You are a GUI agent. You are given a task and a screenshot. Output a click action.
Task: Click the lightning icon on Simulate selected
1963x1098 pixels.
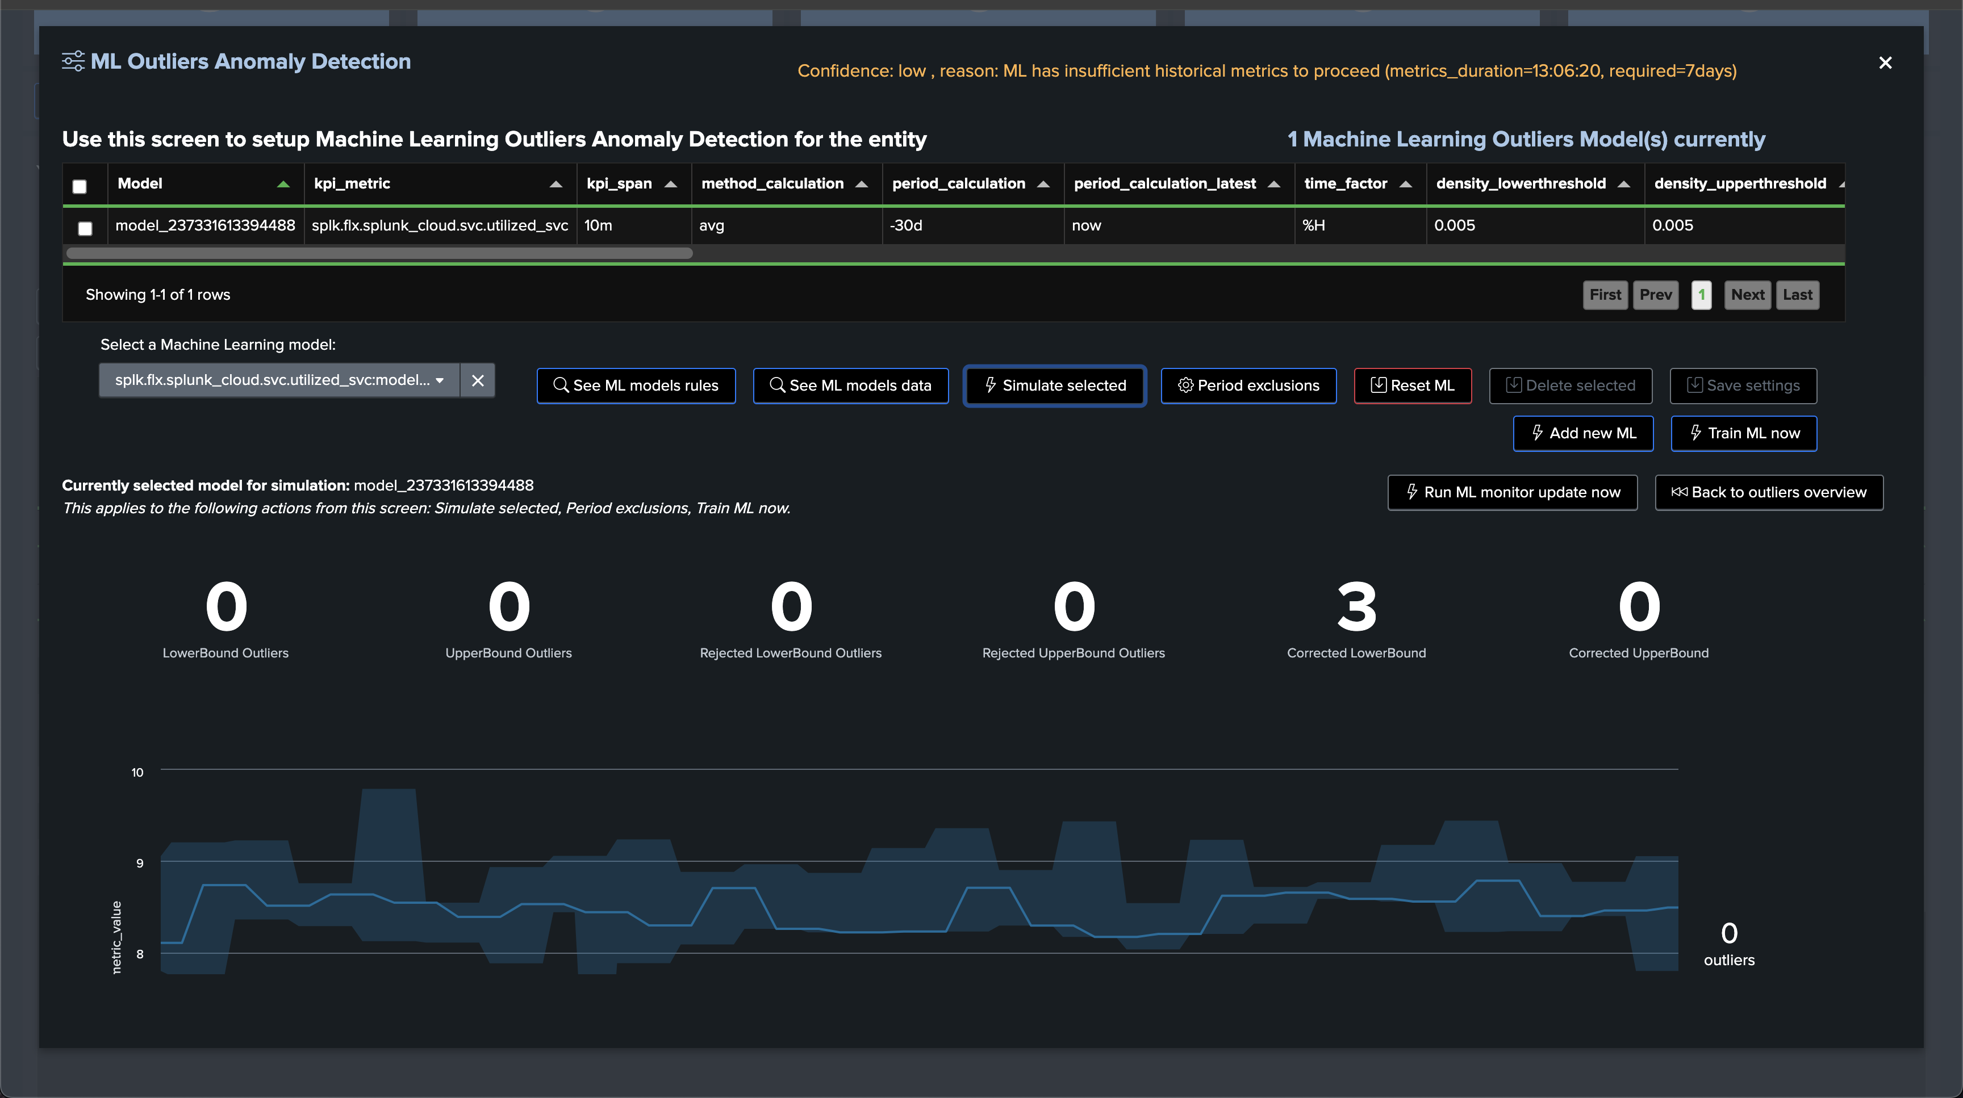[x=991, y=385]
